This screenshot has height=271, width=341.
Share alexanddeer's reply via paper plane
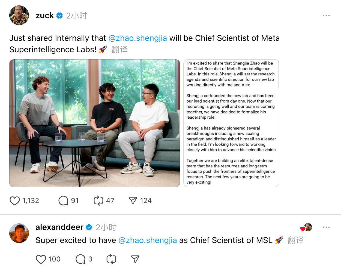(x=135, y=259)
